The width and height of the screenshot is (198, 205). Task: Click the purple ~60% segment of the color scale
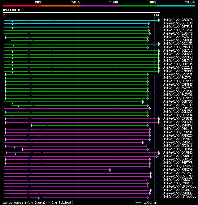click(x=99, y=6)
